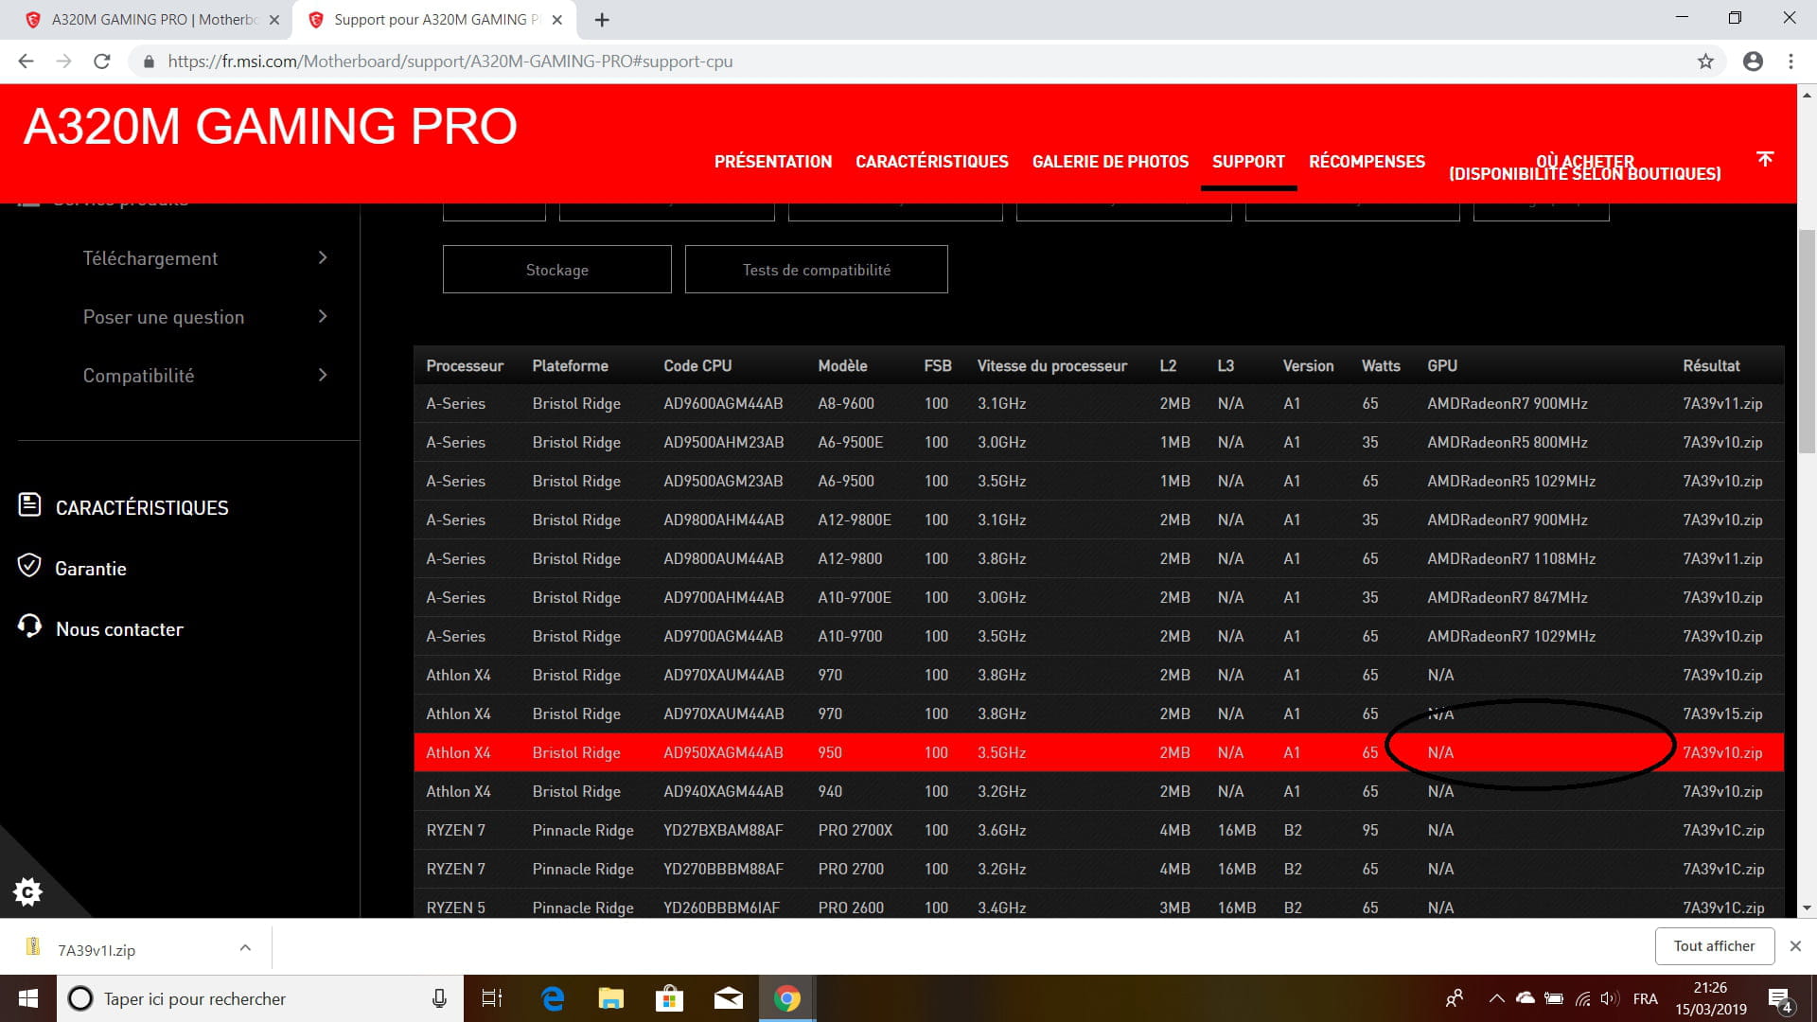Show hidden tray icons chevron
Screen dimensions: 1817x1022
tap(1496, 999)
